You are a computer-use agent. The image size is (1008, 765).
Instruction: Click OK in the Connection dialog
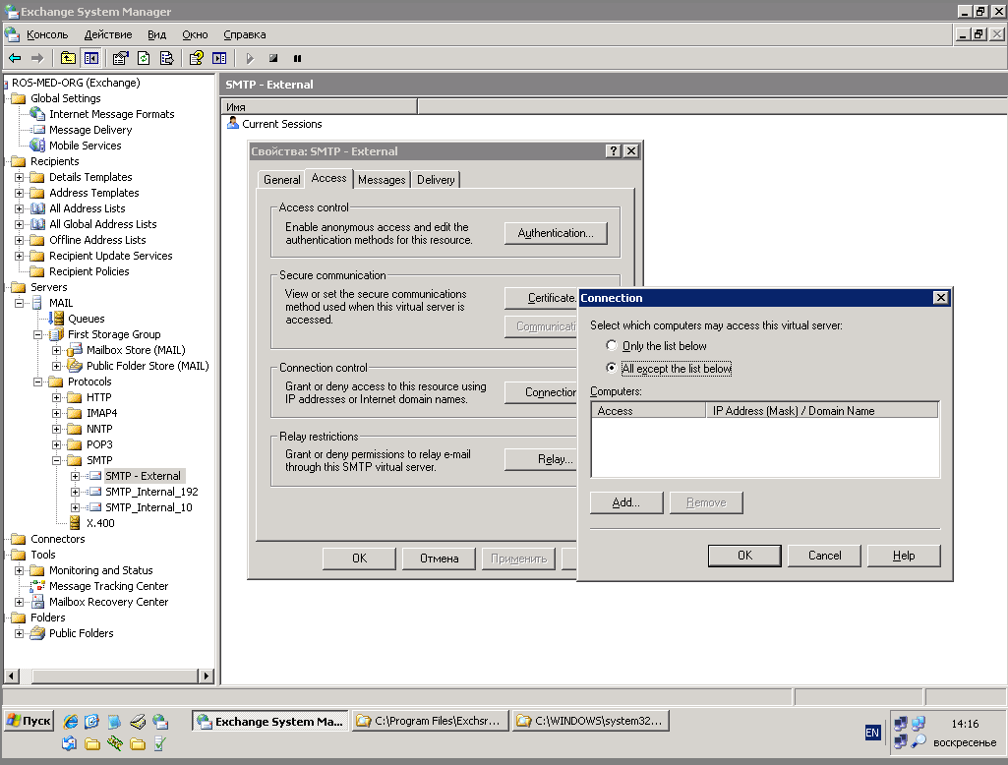click(x=744, y=556)
